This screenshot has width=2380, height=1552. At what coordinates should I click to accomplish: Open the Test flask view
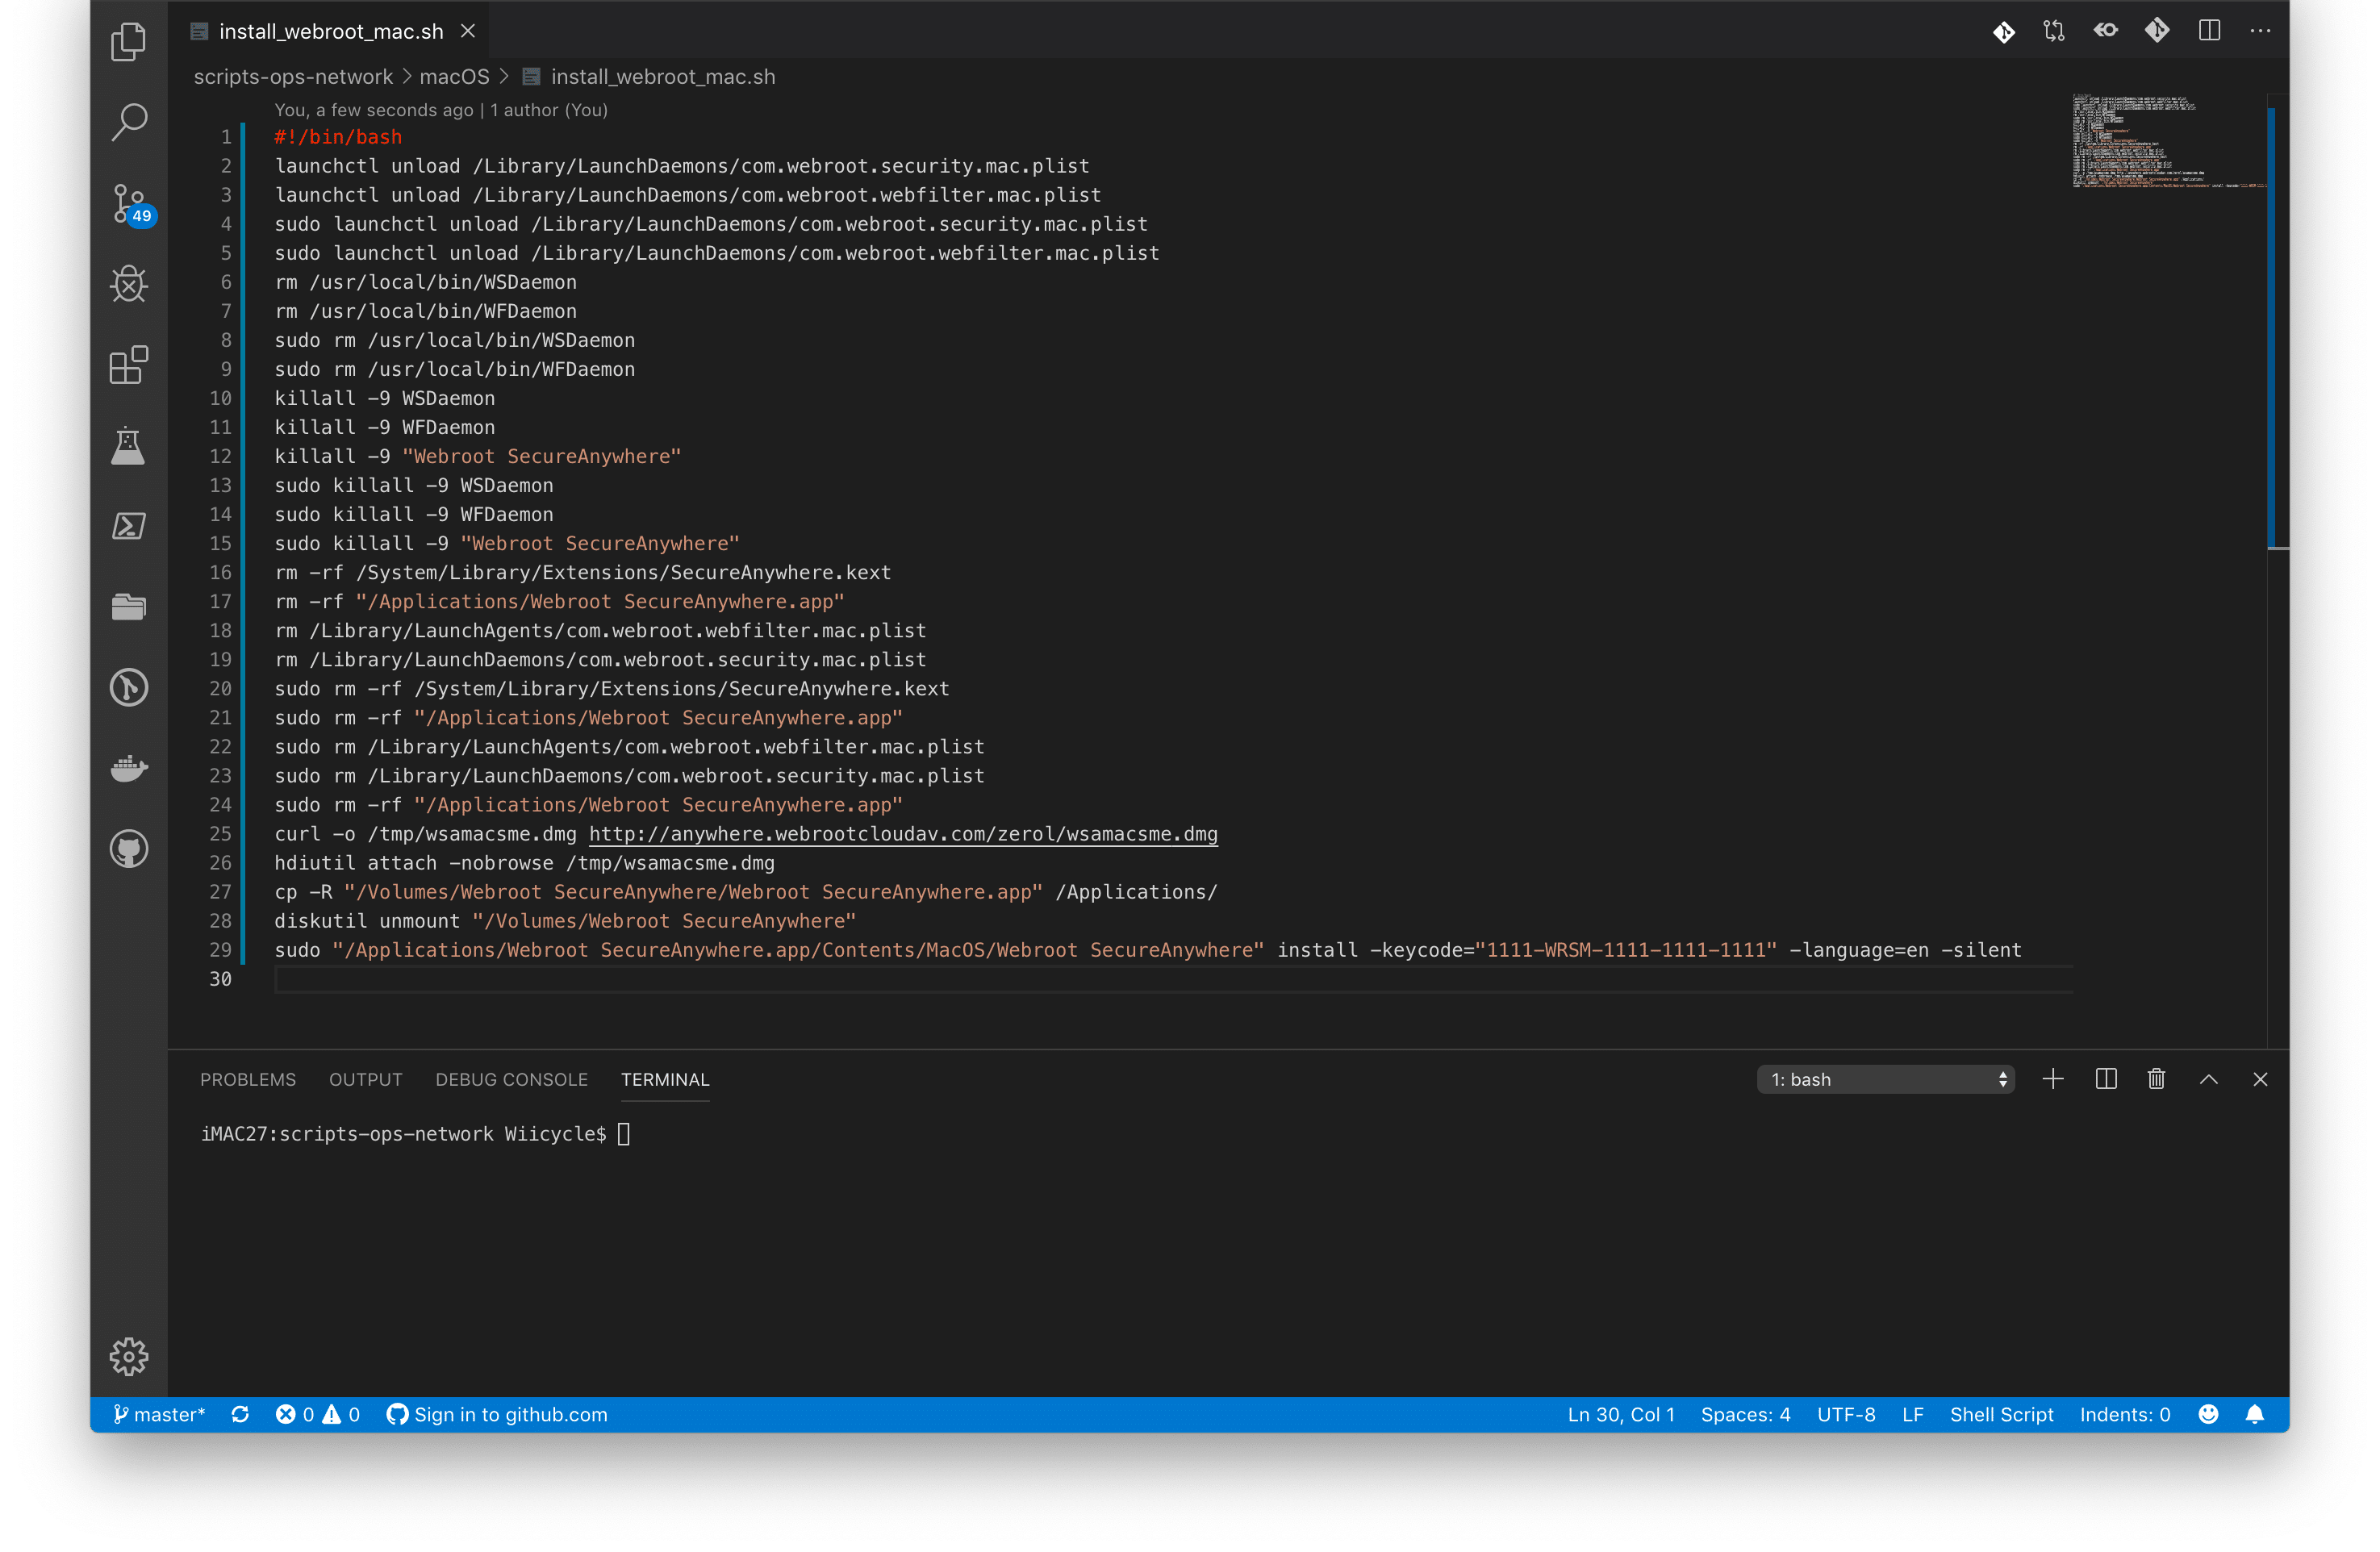point(129,446)
